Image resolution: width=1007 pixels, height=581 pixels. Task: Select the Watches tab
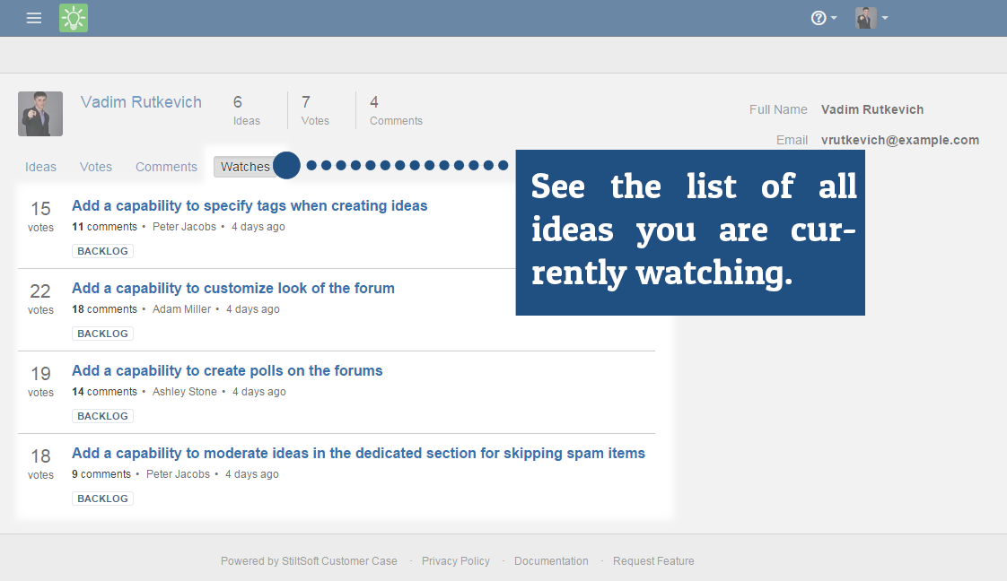point(245,167)
